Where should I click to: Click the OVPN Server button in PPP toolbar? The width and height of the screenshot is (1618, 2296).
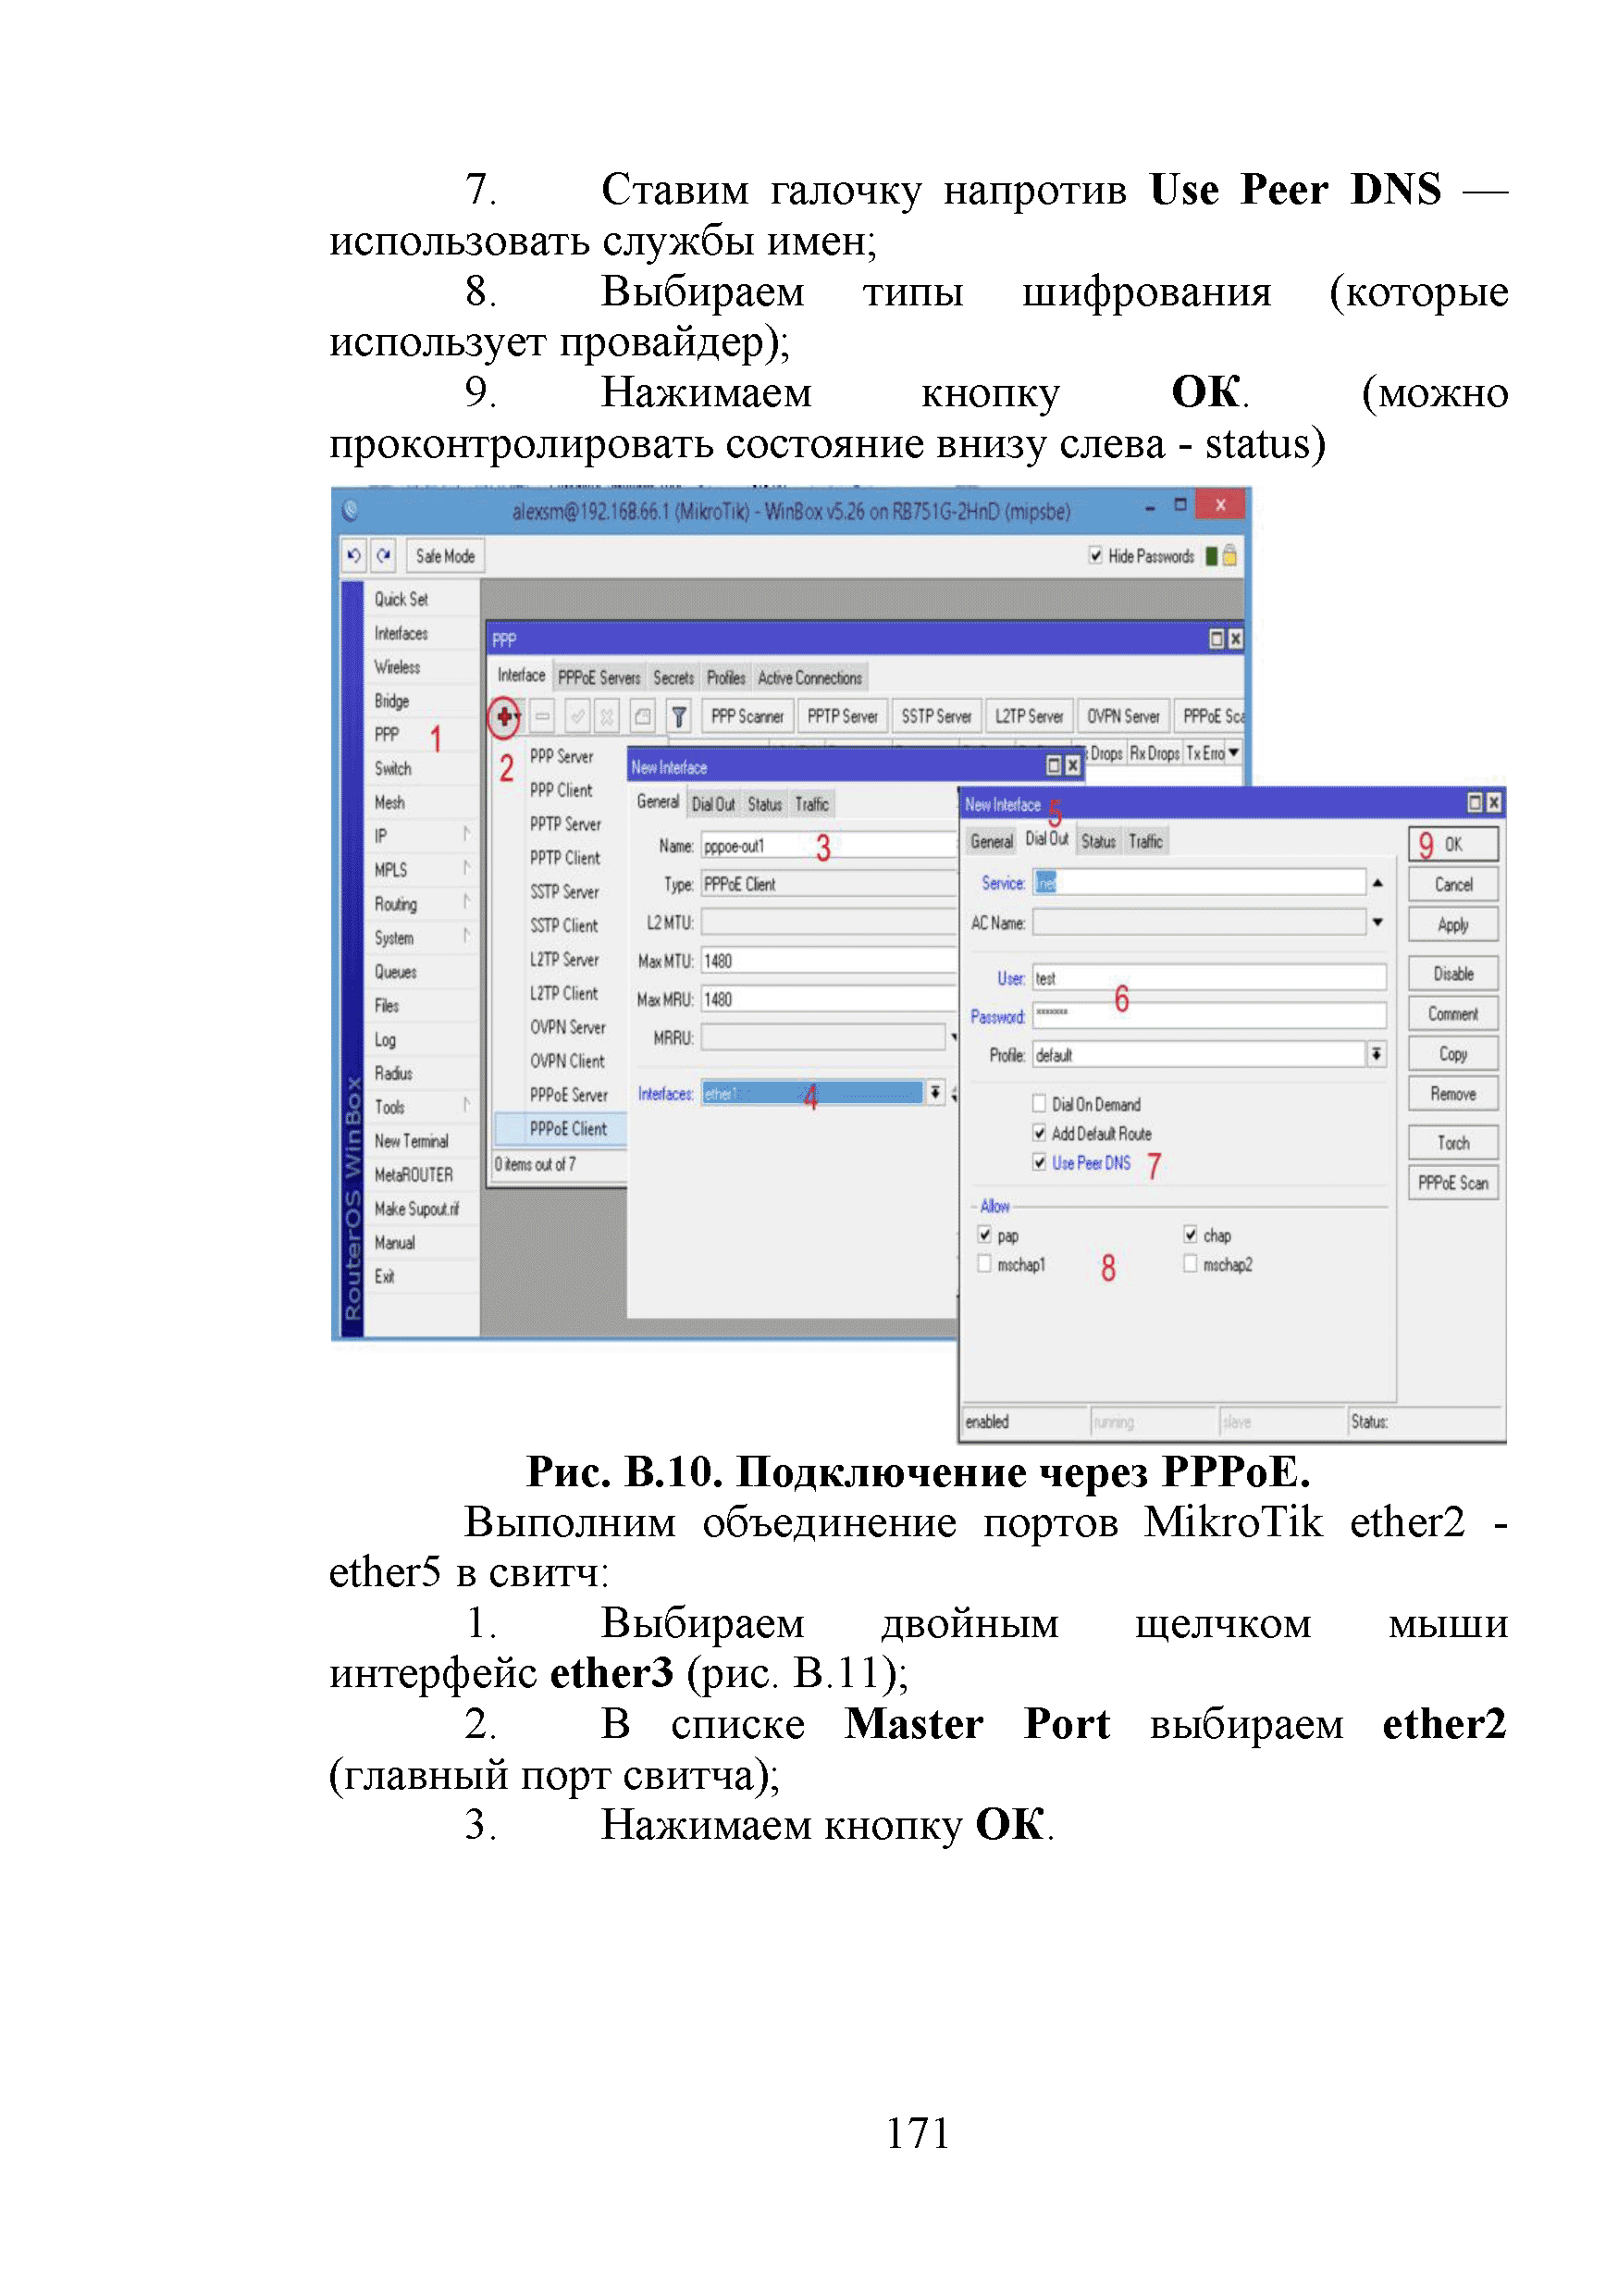coord(1124,716)
